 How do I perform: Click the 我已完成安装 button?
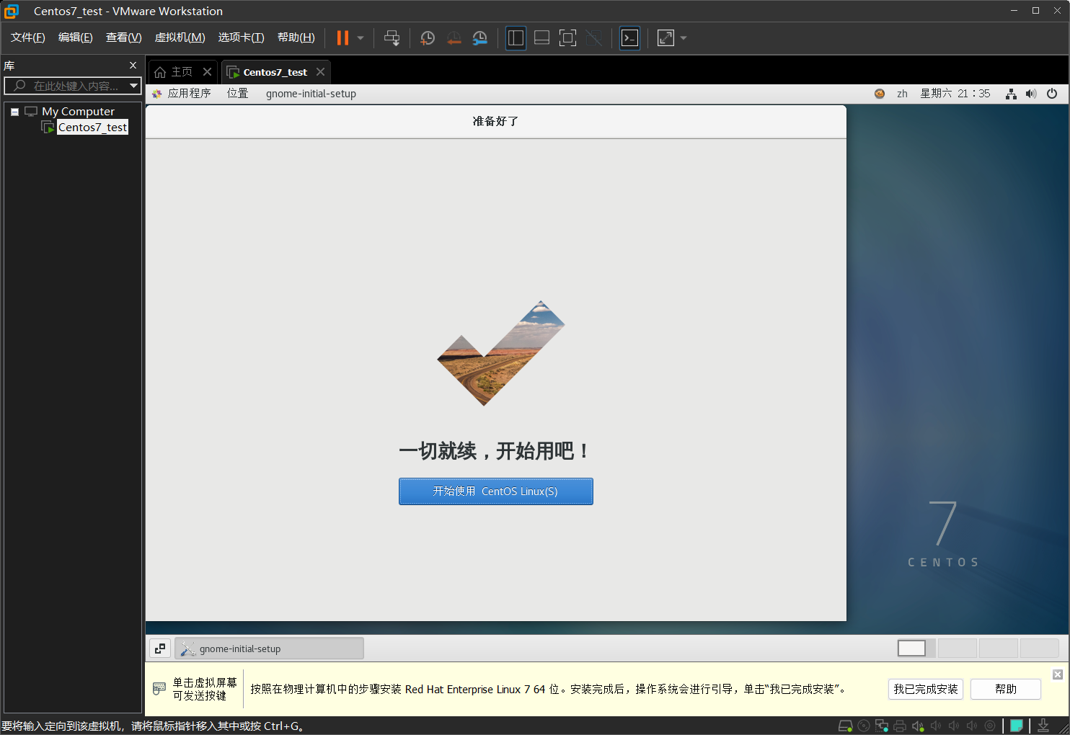pos(926,689)
